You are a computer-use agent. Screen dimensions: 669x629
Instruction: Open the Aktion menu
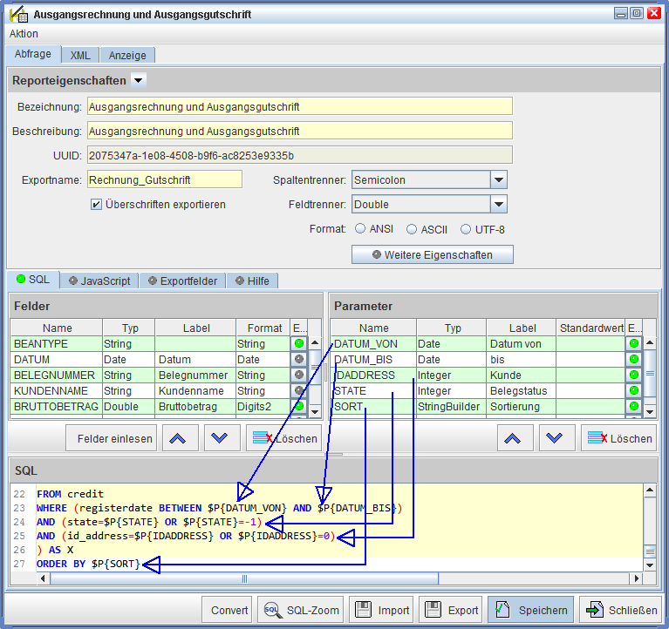point(24,33)
